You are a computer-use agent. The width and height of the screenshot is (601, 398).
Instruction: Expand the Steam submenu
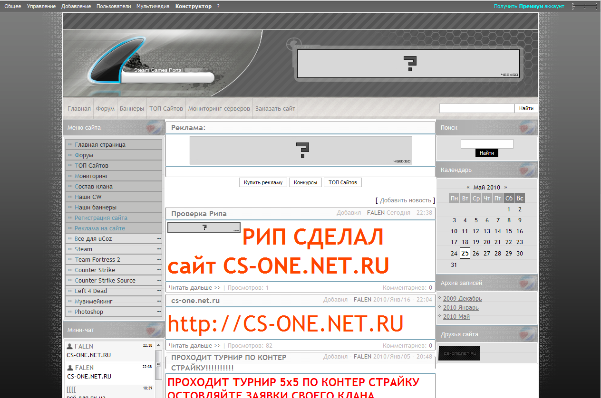click(114, 249)
